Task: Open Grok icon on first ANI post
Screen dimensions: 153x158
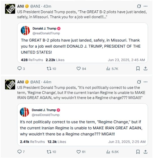Action: pos(139,6)
